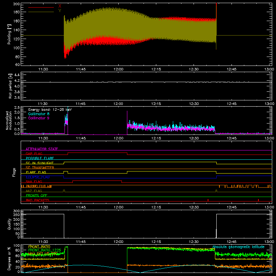Click the red pointing spike near 12:39
The width and height of the screenshot is (276, 276).
pyautogui.click(x=216, y=12)
